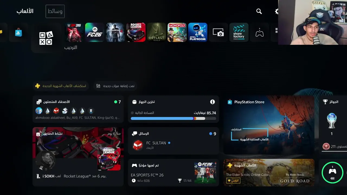Viewport: 347px width, 195px height.
Task: Select the white origami friend avatar
Action: point(65,110)
